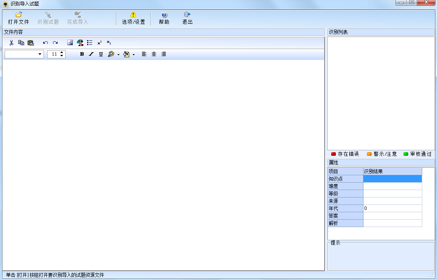Click the Redo arrow icon
This screenshot has height=280, width=437.
(x=55, y=43)
